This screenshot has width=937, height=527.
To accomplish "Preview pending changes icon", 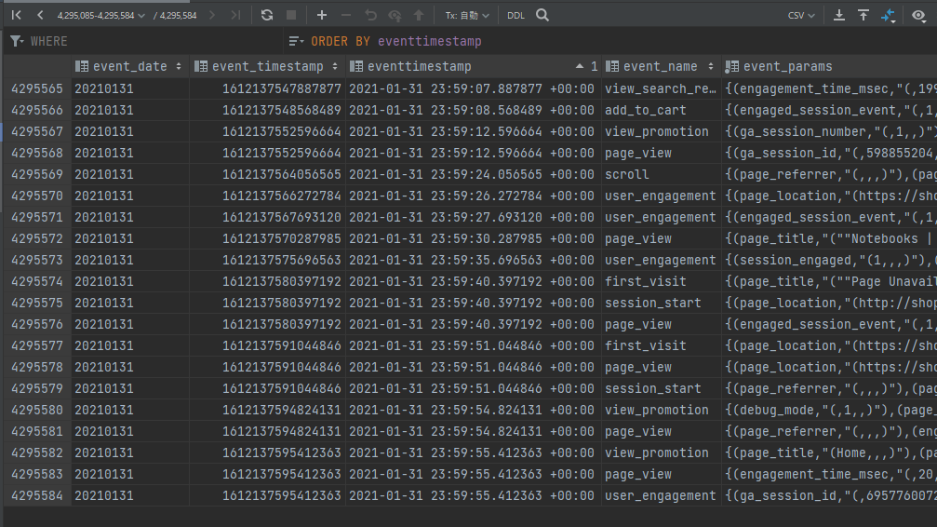I will coord(395,15).
